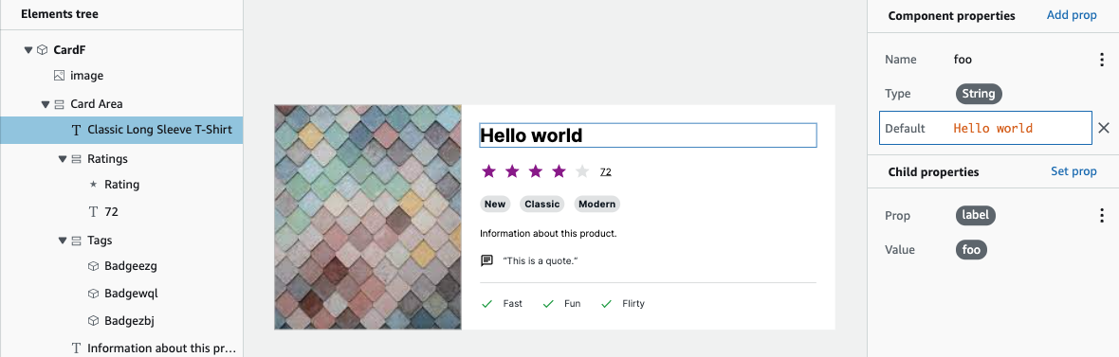Click the foo value badge
1119x357 pixels.
[x=971, y=249]
